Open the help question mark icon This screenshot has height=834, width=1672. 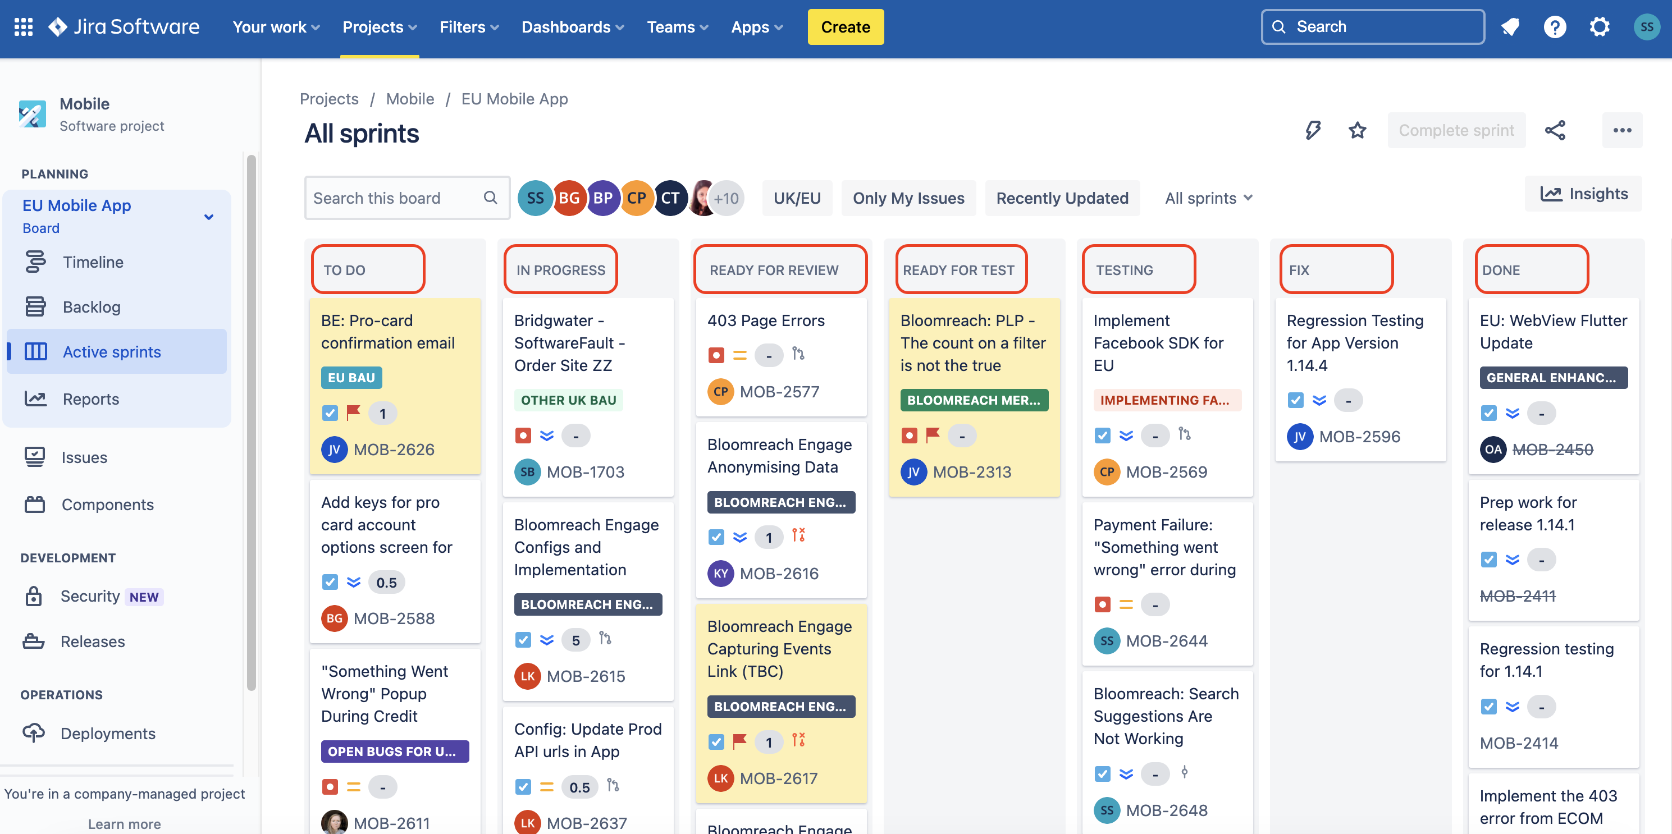click(x=1555, y=26)
